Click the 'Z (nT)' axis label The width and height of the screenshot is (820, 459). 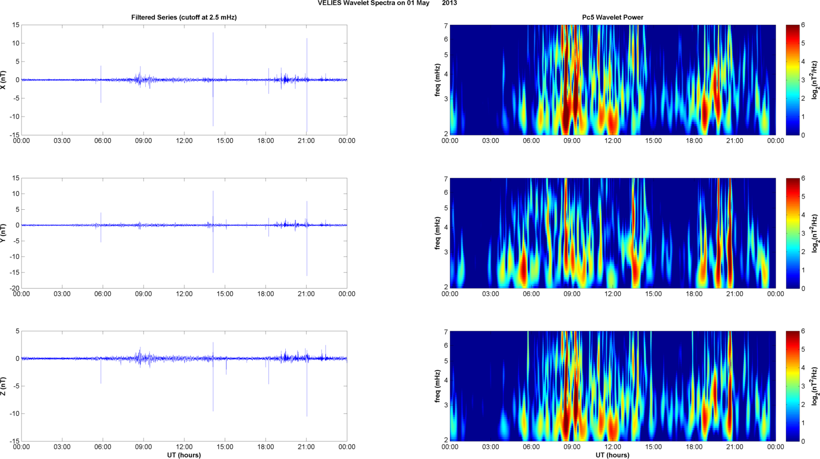pyautogui.click(x=3, y=386)
